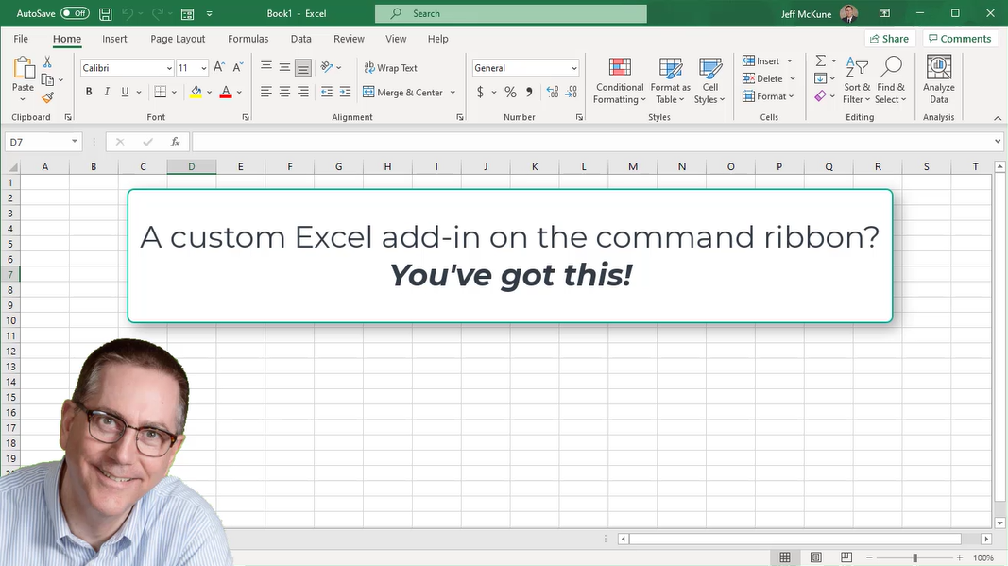Open the Calibri font name dropdown

click(169, 68)
